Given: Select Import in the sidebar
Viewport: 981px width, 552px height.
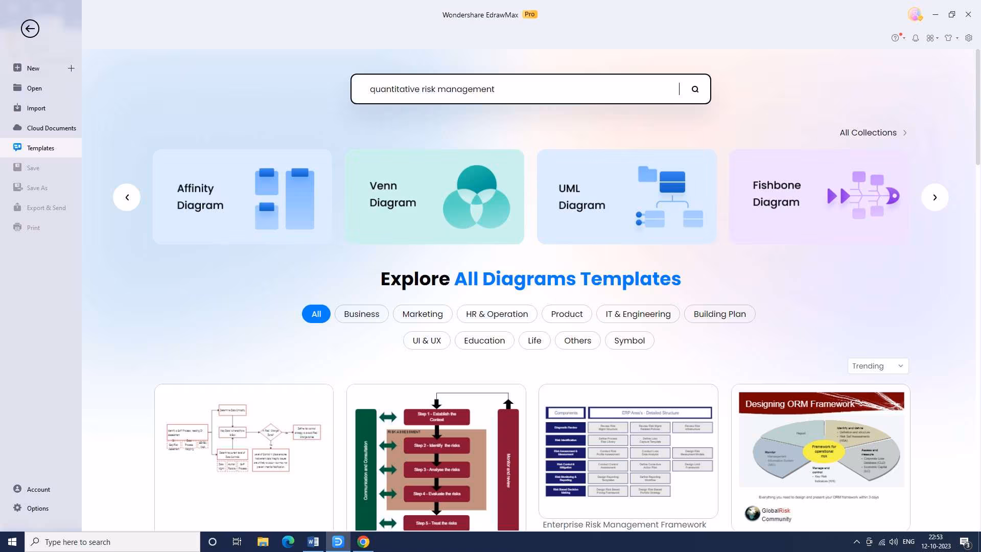Looking at the screenshot, I should [x=36, y=108].
